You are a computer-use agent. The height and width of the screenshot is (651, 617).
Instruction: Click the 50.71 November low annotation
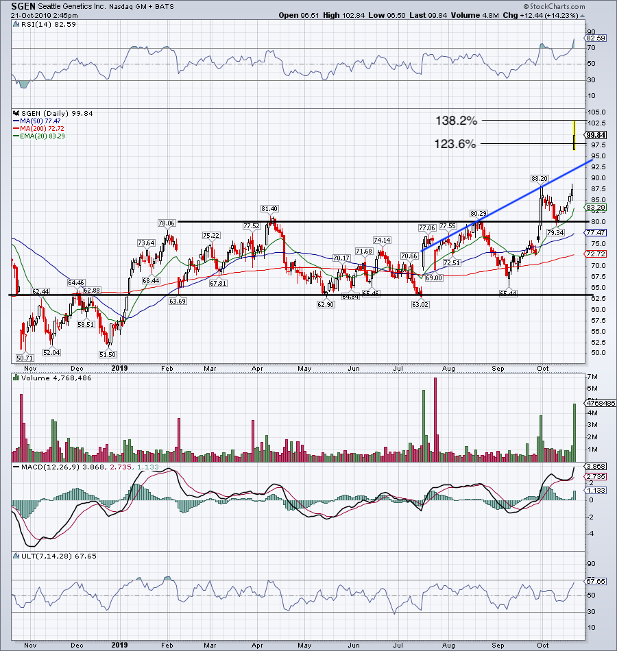(x=25, y=358)
